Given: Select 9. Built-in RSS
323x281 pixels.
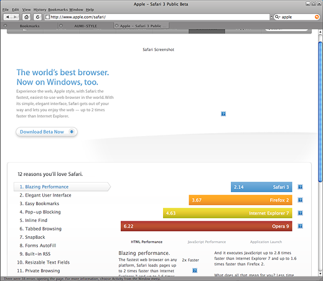Looking at the screenshot, I should pos(35,254).
